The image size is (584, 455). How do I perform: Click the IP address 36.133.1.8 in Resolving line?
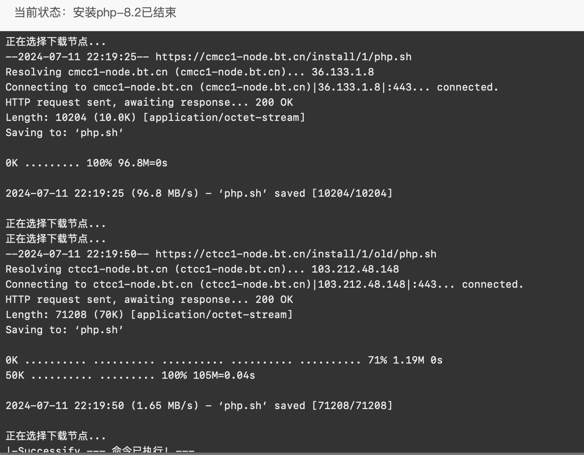tap(343, 72)
